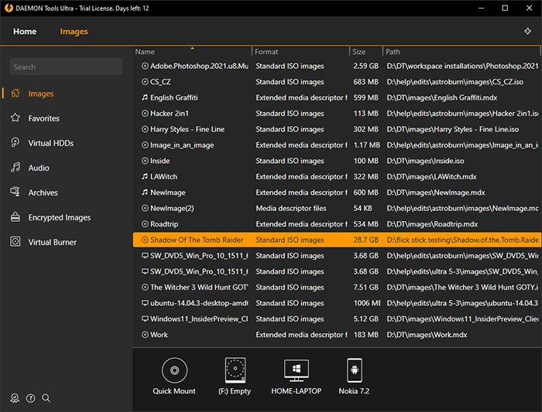Open the Virtual HDDs section label
The width and height of the screenshot is (542, 412).
(x=51, y=143)
